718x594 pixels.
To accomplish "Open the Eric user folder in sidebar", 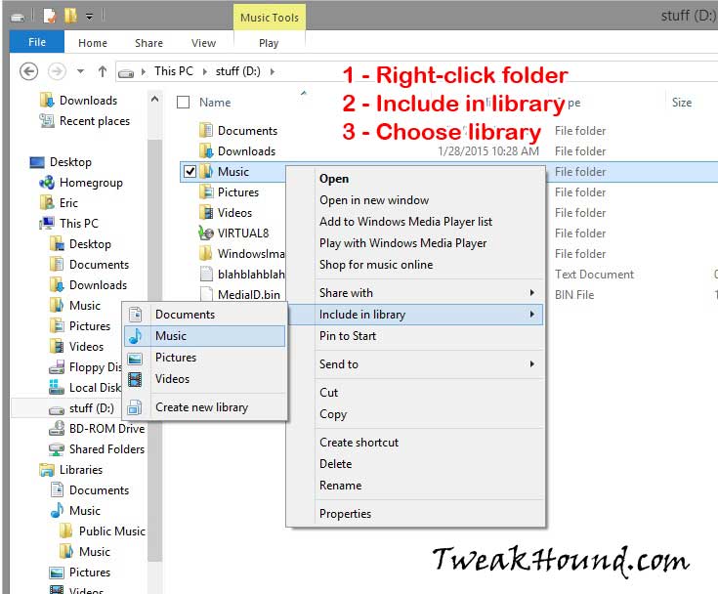I will pos(59,203).
